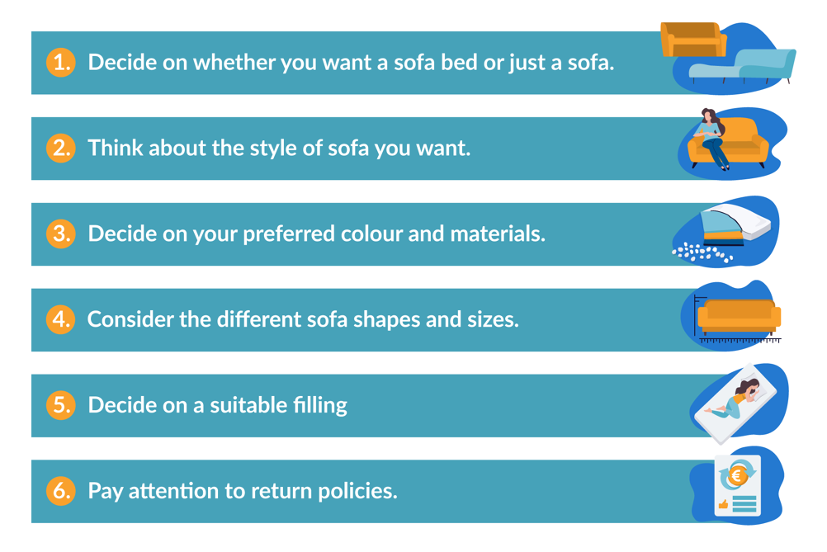Click the orange number 6 badge
This screenshot has width=827, height=552.
tap(60, 491)
